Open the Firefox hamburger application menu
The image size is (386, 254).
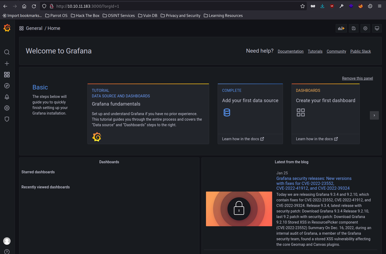[x=379, y=6]
